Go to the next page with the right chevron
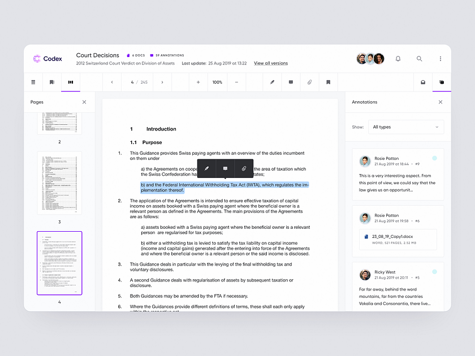The image size is (475, 356). (x=162, y=82)
